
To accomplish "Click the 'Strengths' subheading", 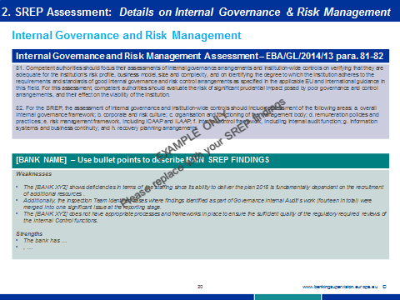I will [x=29, y=233].
